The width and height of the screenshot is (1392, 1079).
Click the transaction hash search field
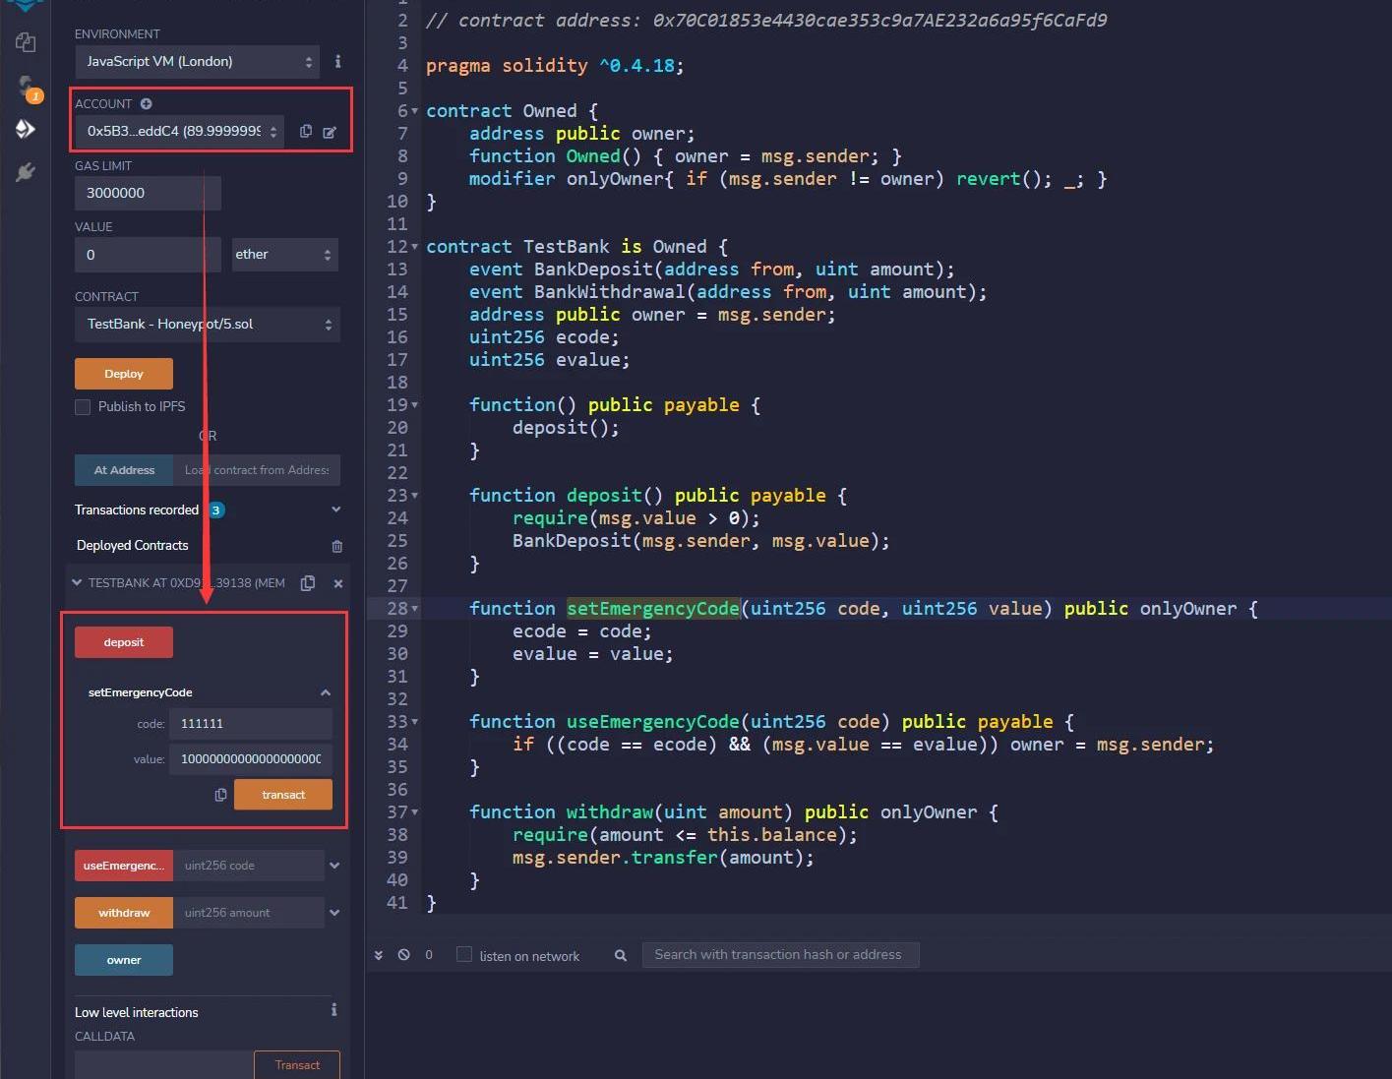[x=780, y=955]
